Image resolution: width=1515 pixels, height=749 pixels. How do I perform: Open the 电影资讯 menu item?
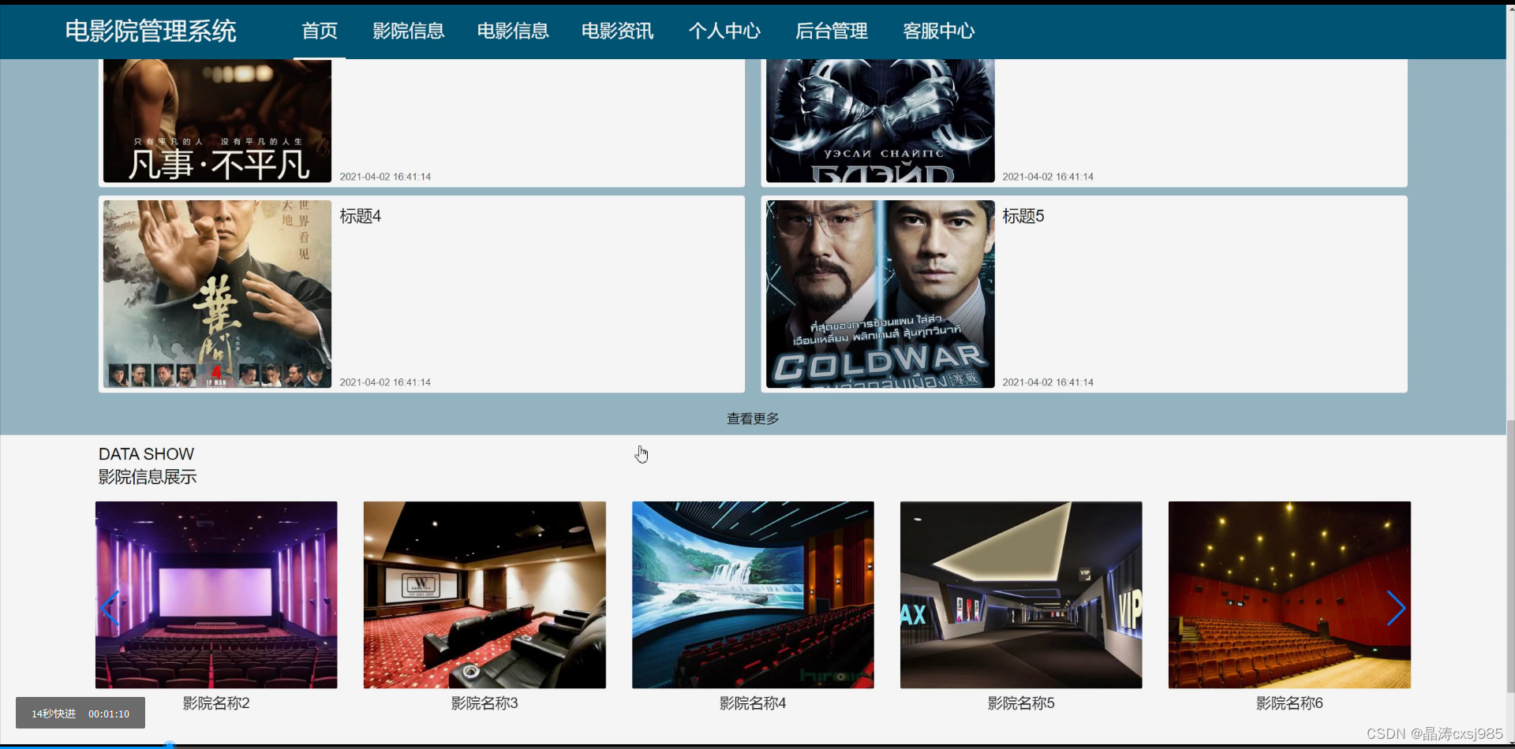tap(617, 31)
